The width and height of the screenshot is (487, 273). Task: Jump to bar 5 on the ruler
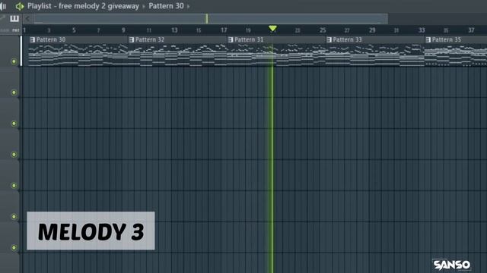point(74,30)
